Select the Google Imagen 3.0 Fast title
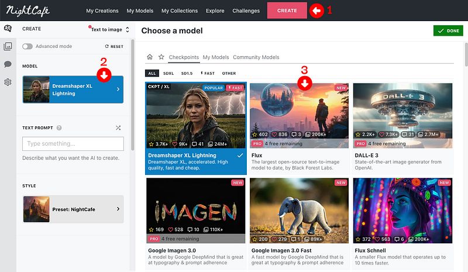This screenshot has height=272, width=468. (x=281, y=250)
